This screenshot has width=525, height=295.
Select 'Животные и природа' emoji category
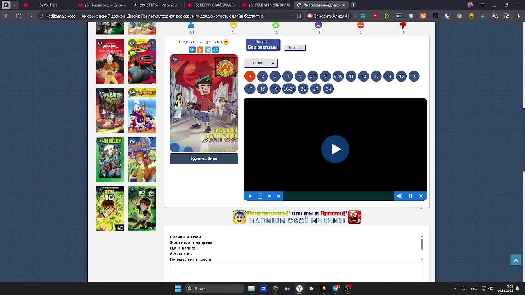pyautogui.click(x=191, y=243)
